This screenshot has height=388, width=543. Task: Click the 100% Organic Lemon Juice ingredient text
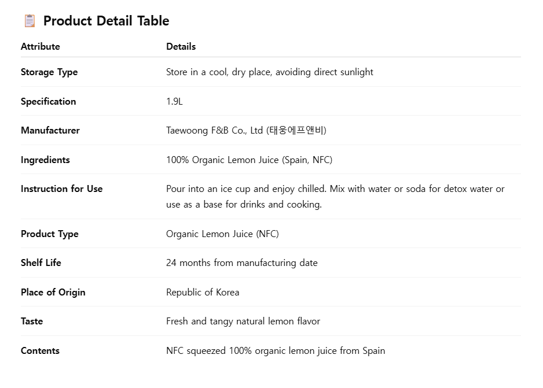tap(249, 160)
